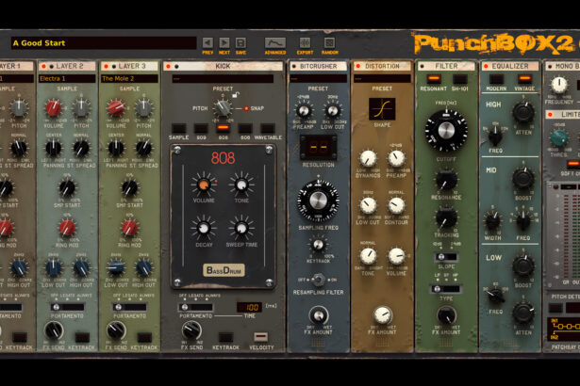Enable the Bitcrusher module power LED

(x=294, y=67)
